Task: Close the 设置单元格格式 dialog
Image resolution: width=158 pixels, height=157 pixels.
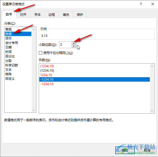Action: pos(153,4)
